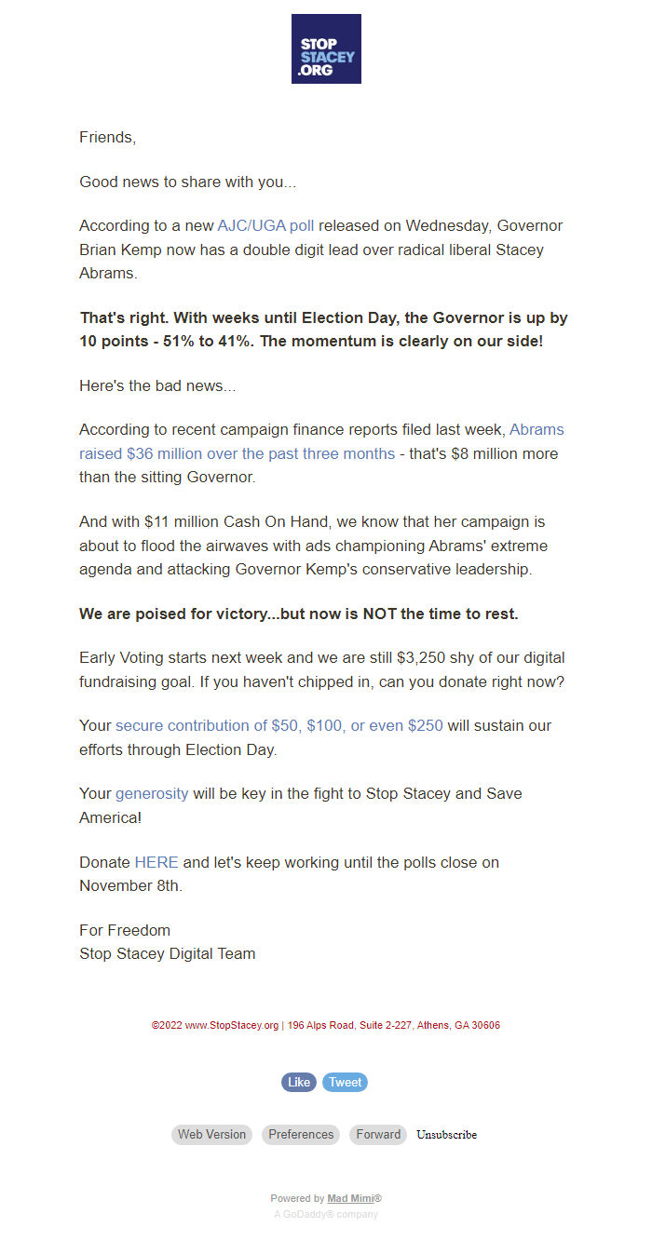Click the Unsubscribe link
652x1241 pixels.
pos(446,1134)
